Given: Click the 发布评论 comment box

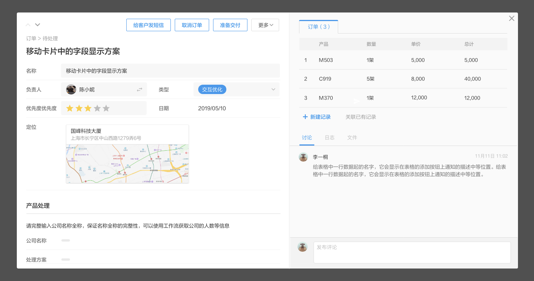Looking at the screenshot, I should [412, 253].
